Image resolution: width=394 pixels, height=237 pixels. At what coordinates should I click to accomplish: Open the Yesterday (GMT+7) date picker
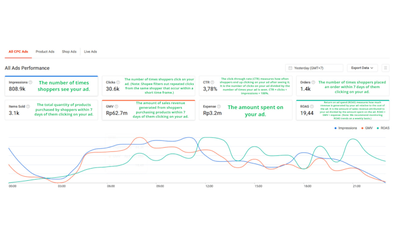tap(314, 68)
